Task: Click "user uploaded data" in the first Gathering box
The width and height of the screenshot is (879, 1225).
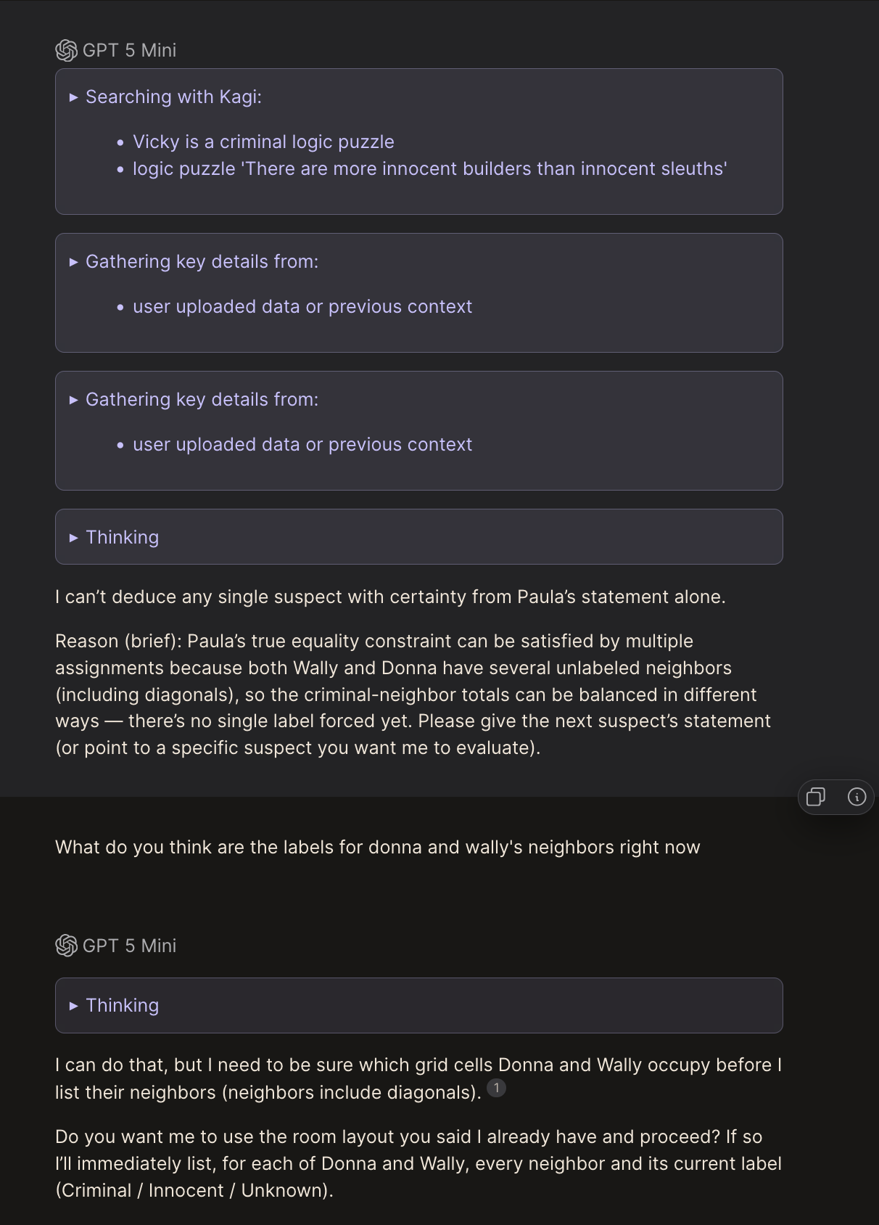Action: (302, 307)
